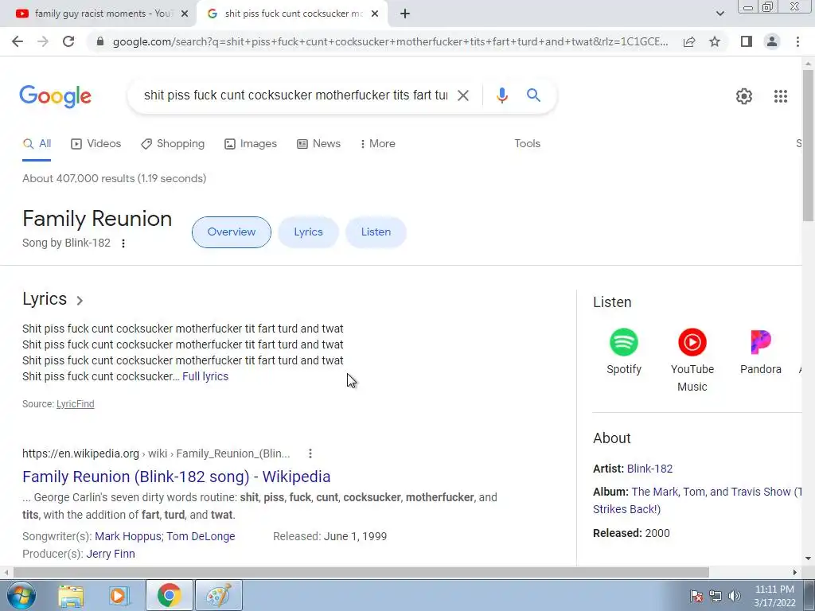The height and width of the screenshot is (611, 815).
Task: Click the About 407,000 results text
Action: (x=115, y=179)
